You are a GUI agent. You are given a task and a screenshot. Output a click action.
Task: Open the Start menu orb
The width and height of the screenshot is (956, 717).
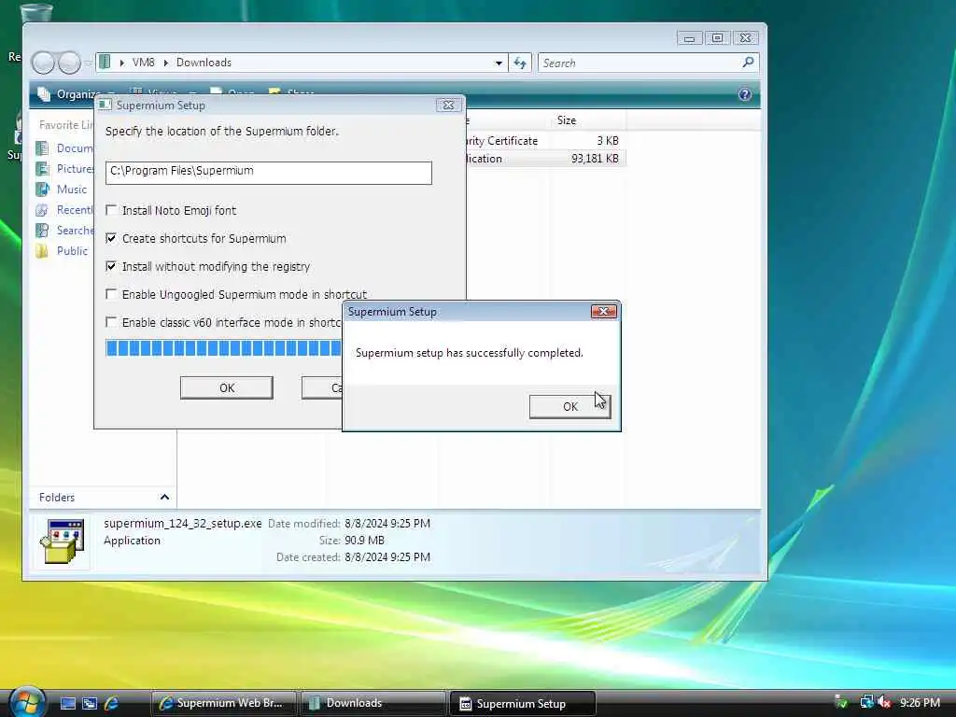coord(27,702)
